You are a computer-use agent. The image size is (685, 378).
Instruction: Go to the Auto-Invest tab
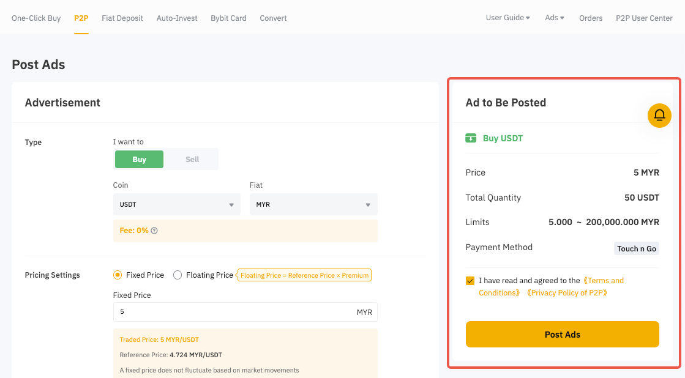point(177,18)
